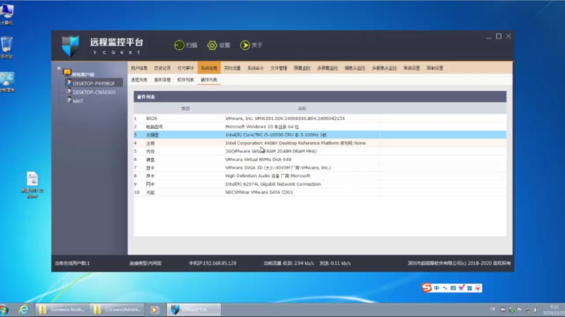
Task: Open the 软件列表 sub-tab
Action: coord(185,80)
